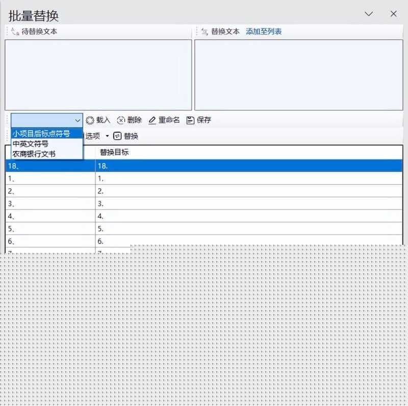Click the 选项 (Options) toolbar item
Viewport: 408px width, 406px height.
(92, 136)
